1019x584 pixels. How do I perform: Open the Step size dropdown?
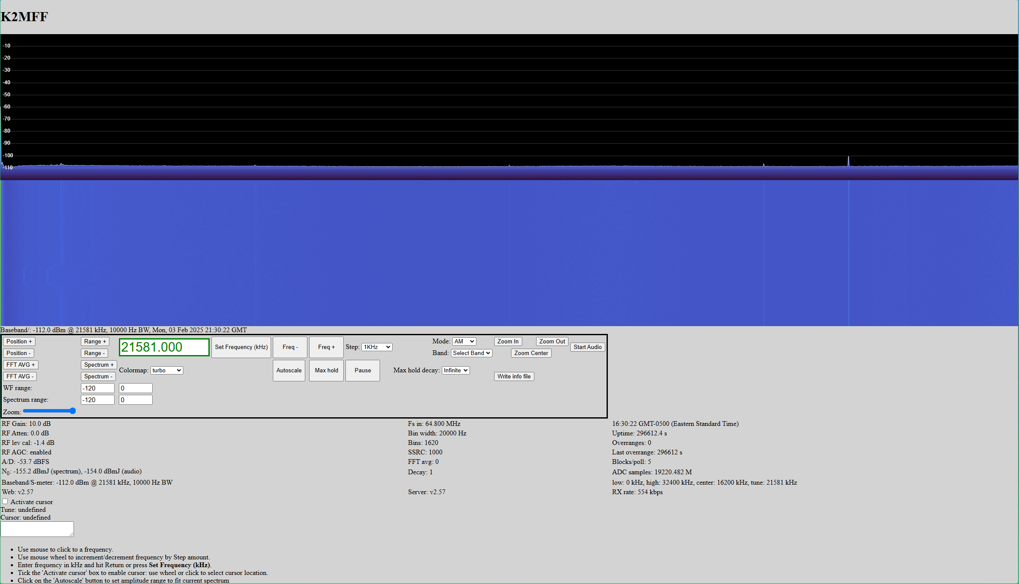(377, 347)
